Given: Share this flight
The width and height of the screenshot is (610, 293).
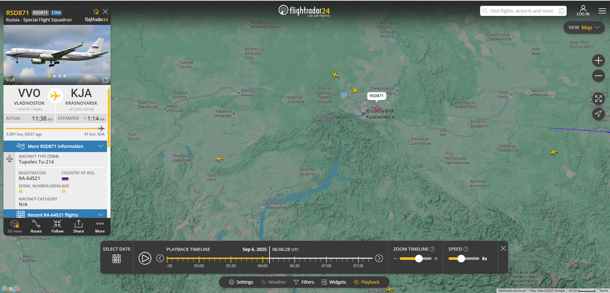Looking at the screenshot, I should click(x=79, y=226).
